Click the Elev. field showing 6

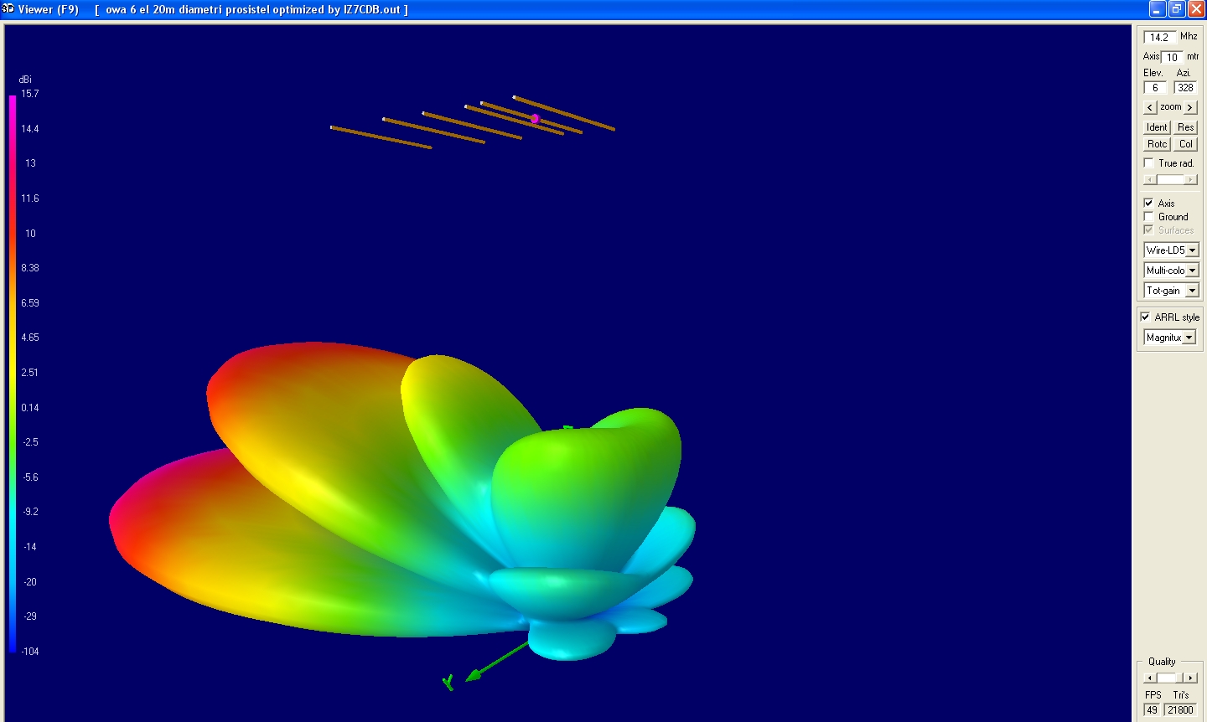click(x=1155, y=88)
